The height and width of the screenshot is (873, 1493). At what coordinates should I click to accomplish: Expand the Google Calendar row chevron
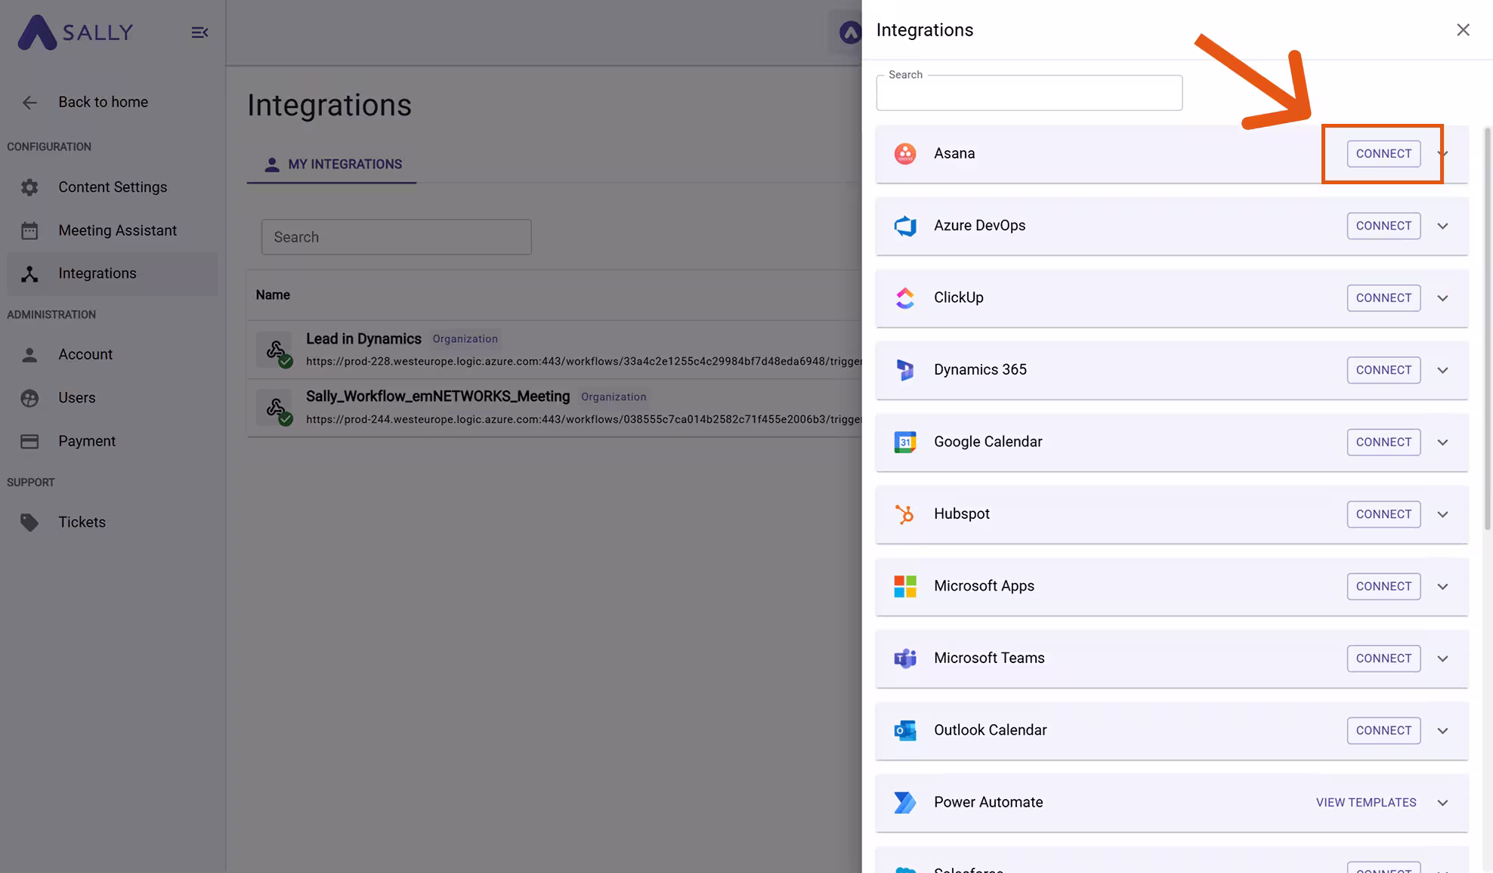[1442, 443]
